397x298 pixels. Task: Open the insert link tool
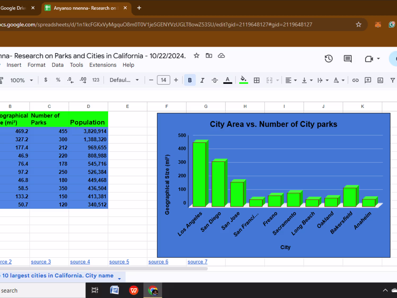[x=355, y=80]
